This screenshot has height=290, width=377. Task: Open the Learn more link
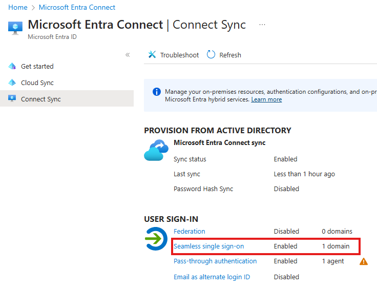pos(266,99)
